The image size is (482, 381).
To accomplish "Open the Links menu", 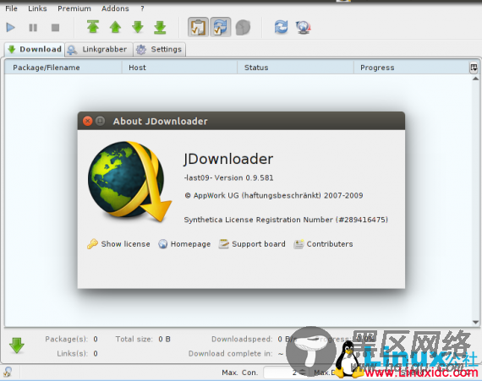I will tap(37, 8).
